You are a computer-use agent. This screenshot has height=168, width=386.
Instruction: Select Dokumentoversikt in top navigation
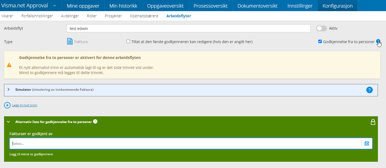point(257,6)
